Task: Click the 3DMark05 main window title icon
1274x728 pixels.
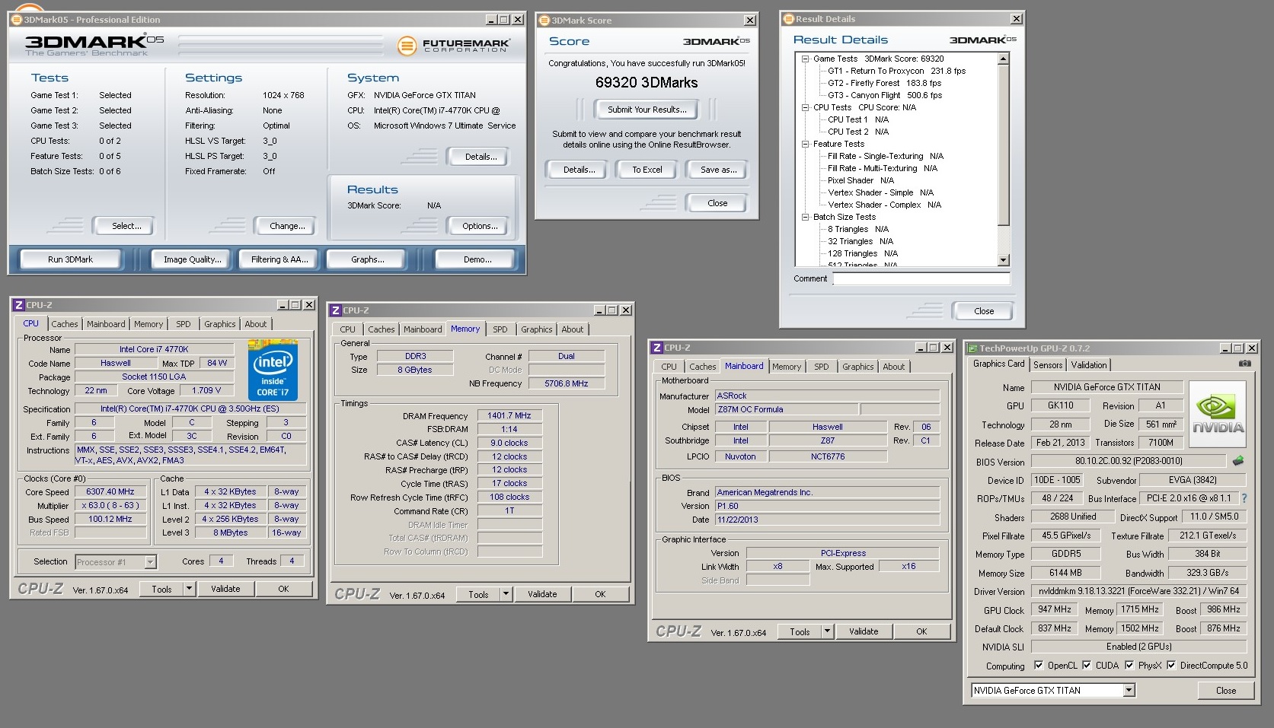Action: pos(17,20)
